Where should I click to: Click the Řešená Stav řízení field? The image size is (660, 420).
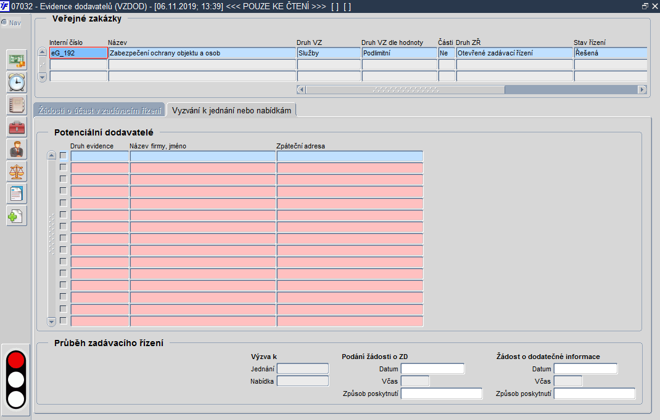coord(610,53)
